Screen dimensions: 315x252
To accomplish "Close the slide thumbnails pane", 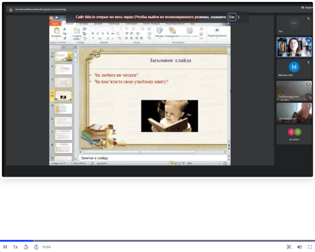I will coord(75,47).
